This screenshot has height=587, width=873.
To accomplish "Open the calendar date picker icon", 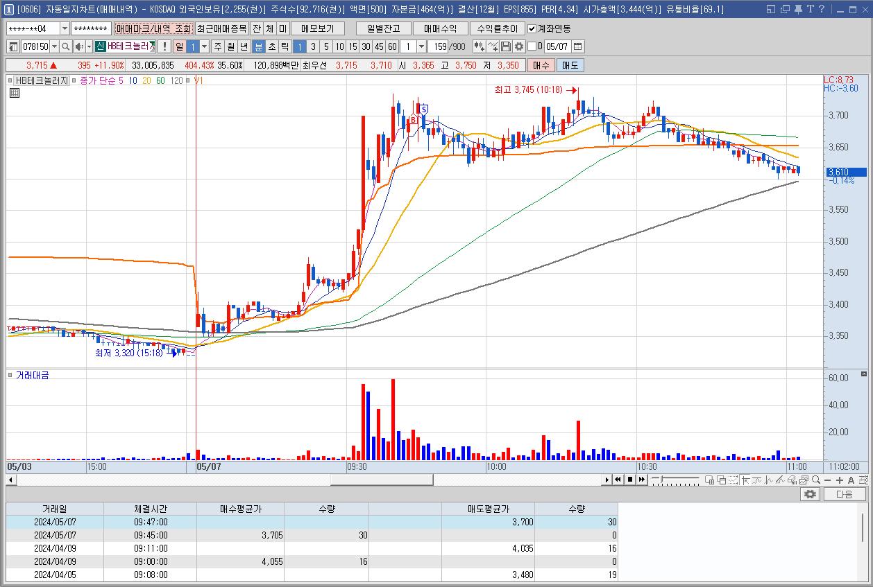I will tap(578, 46).
